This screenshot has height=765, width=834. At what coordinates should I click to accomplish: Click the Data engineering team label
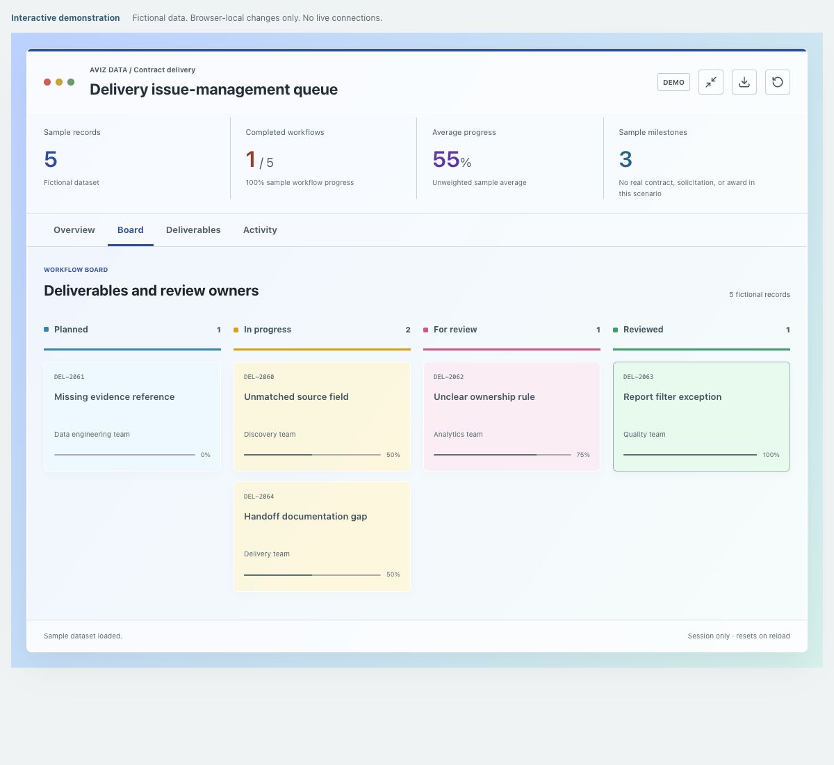pos(92,434)
